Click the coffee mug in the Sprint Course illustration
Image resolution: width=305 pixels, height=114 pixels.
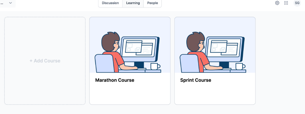pos(240,66)
